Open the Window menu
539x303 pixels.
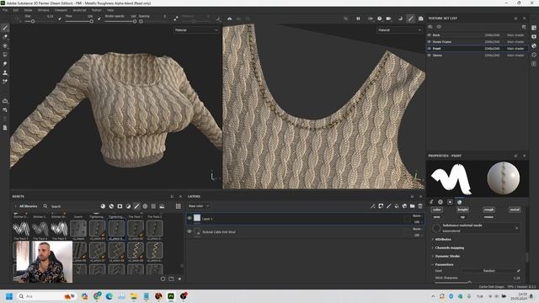tap(44, 10)
